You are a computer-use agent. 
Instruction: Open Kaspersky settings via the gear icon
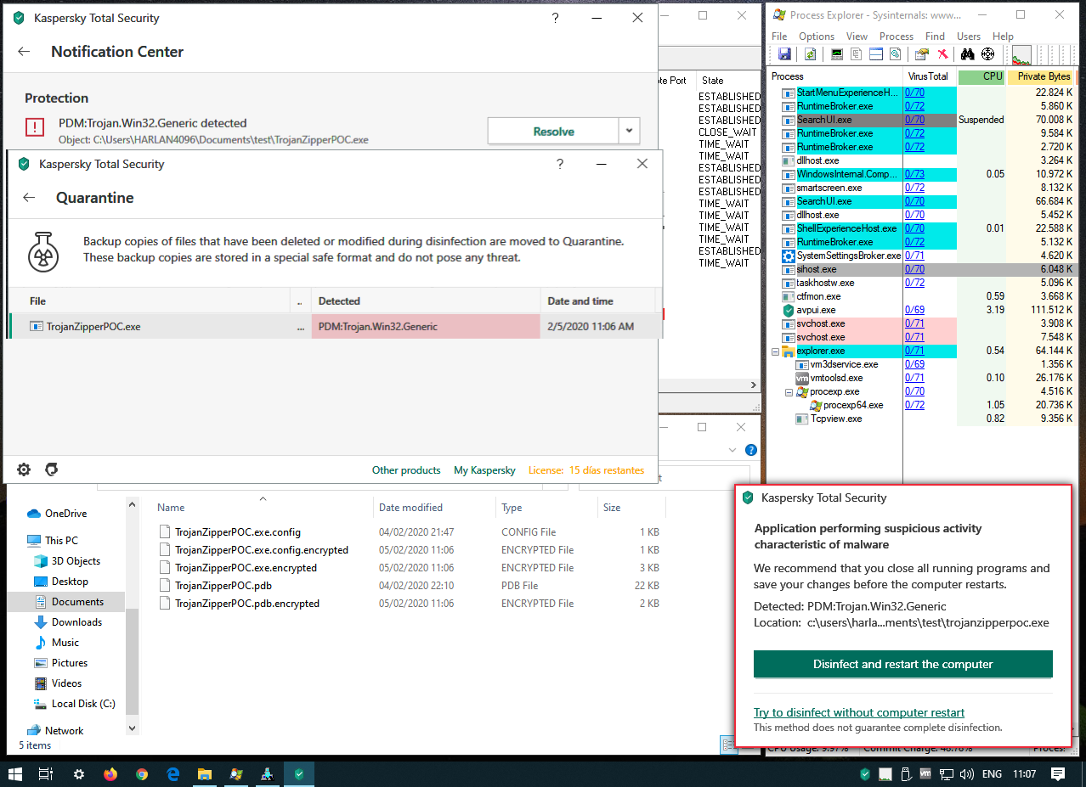click(x=24, y=469)
